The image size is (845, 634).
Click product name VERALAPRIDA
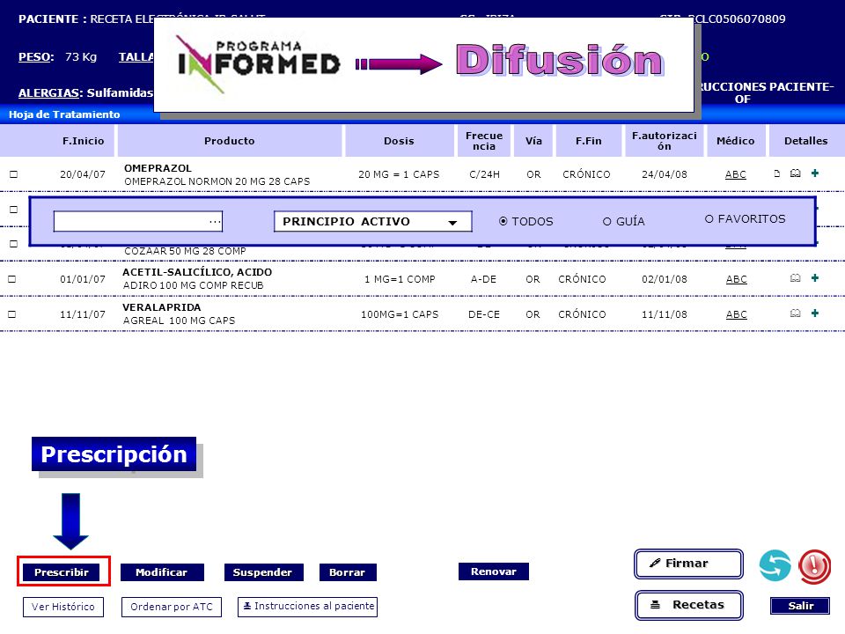(x=162, y=307)
